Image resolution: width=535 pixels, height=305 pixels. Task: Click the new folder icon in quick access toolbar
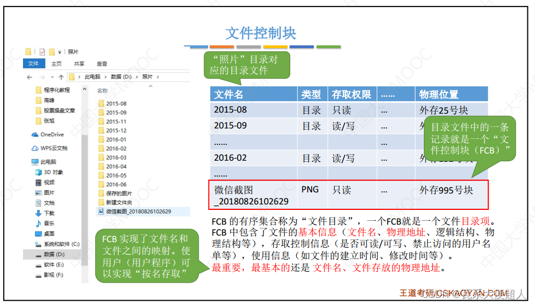(52, 52)
